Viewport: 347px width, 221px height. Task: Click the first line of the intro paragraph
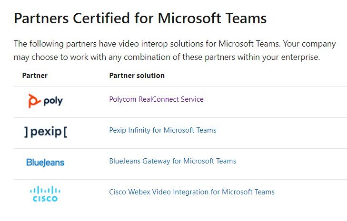coord(174,44)
